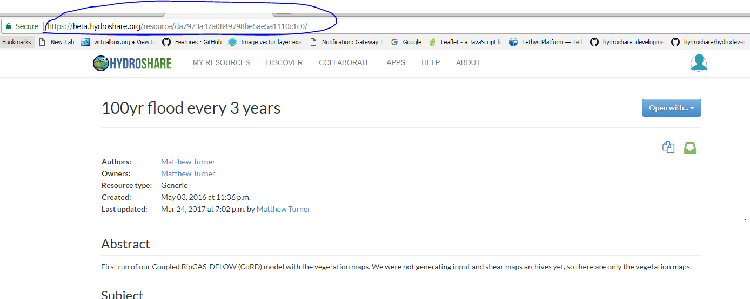This screenshot has height=299, width=750.
Task: Click the title '100yr flood every 3 years'
Action: 191,108
